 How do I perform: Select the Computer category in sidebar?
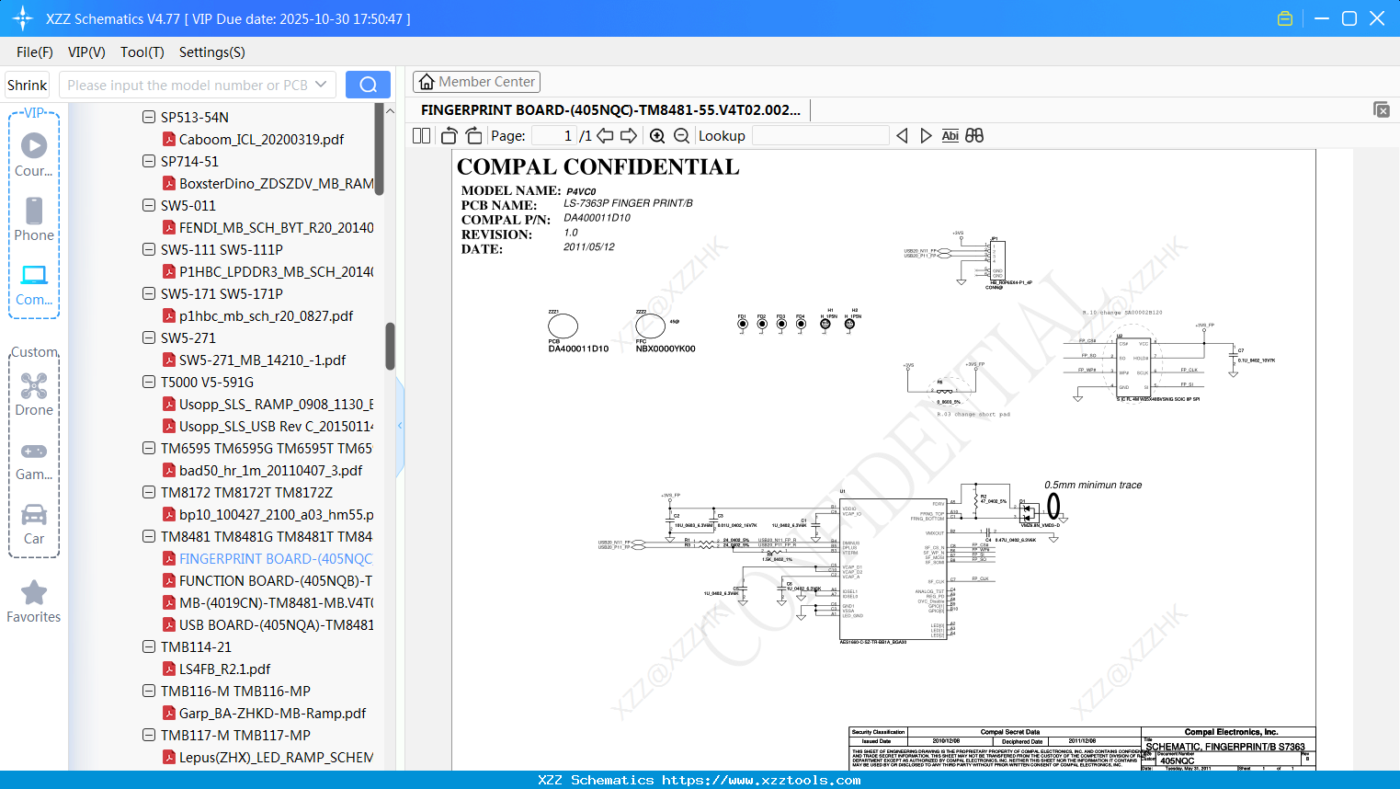34,285
